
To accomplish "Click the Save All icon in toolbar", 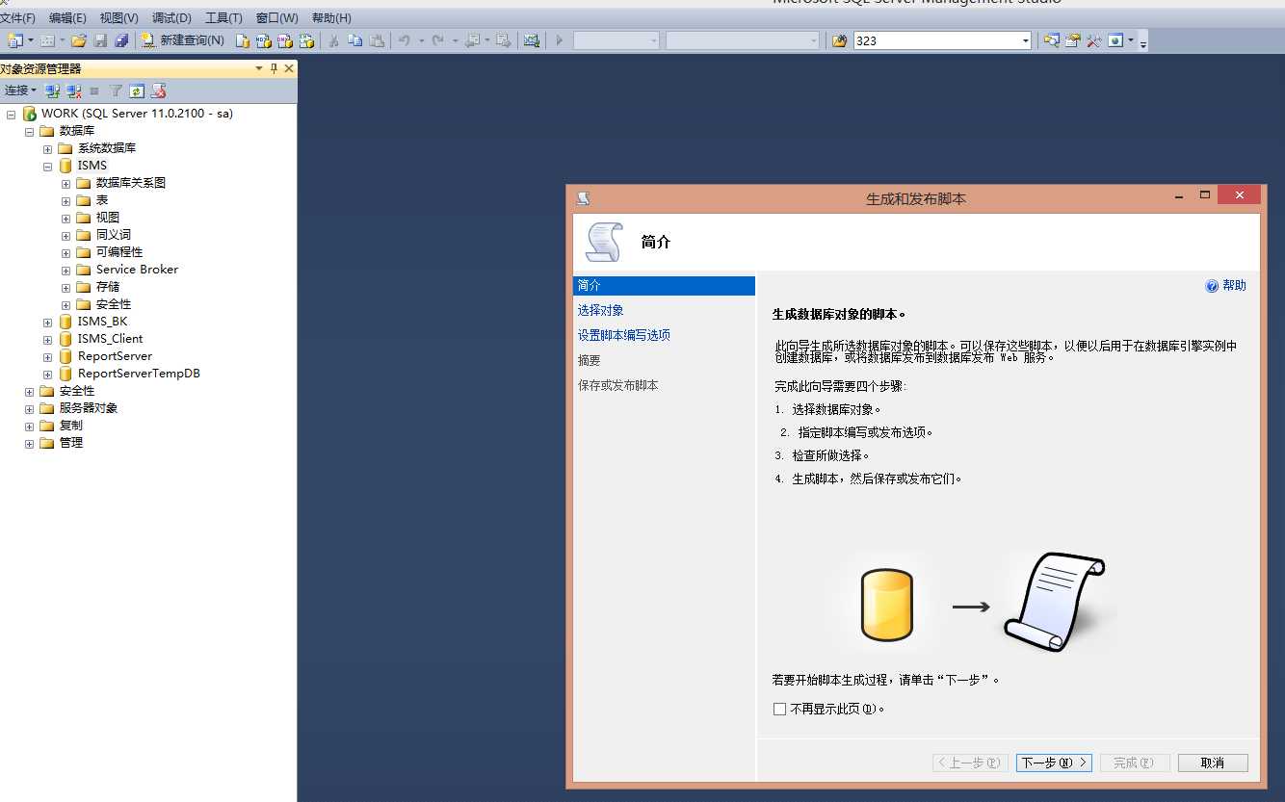I will 121,40.
